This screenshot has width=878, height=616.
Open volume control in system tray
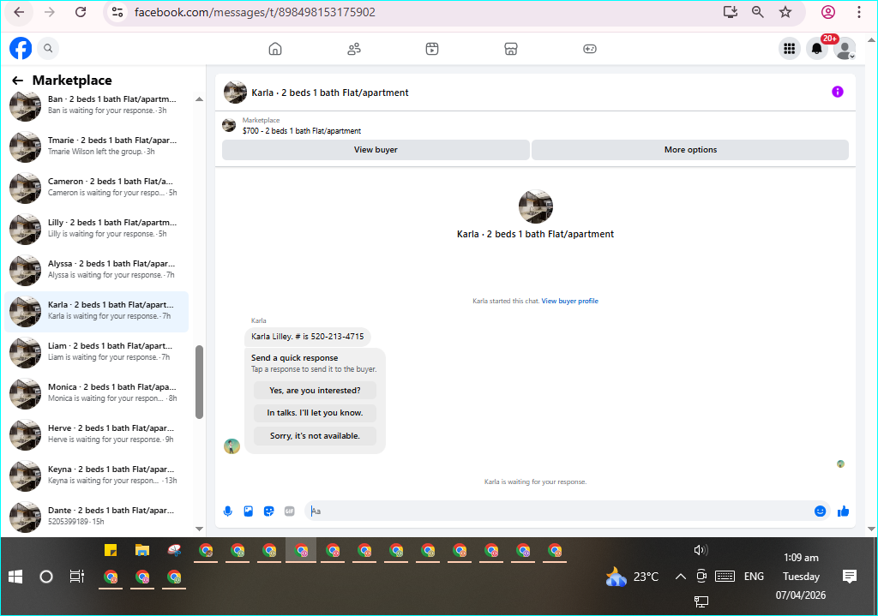coord(701,551)
